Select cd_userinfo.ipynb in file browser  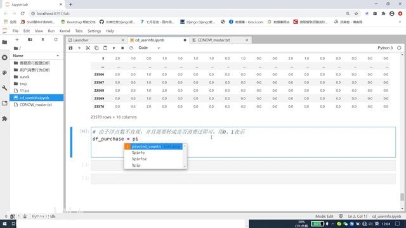37,98
